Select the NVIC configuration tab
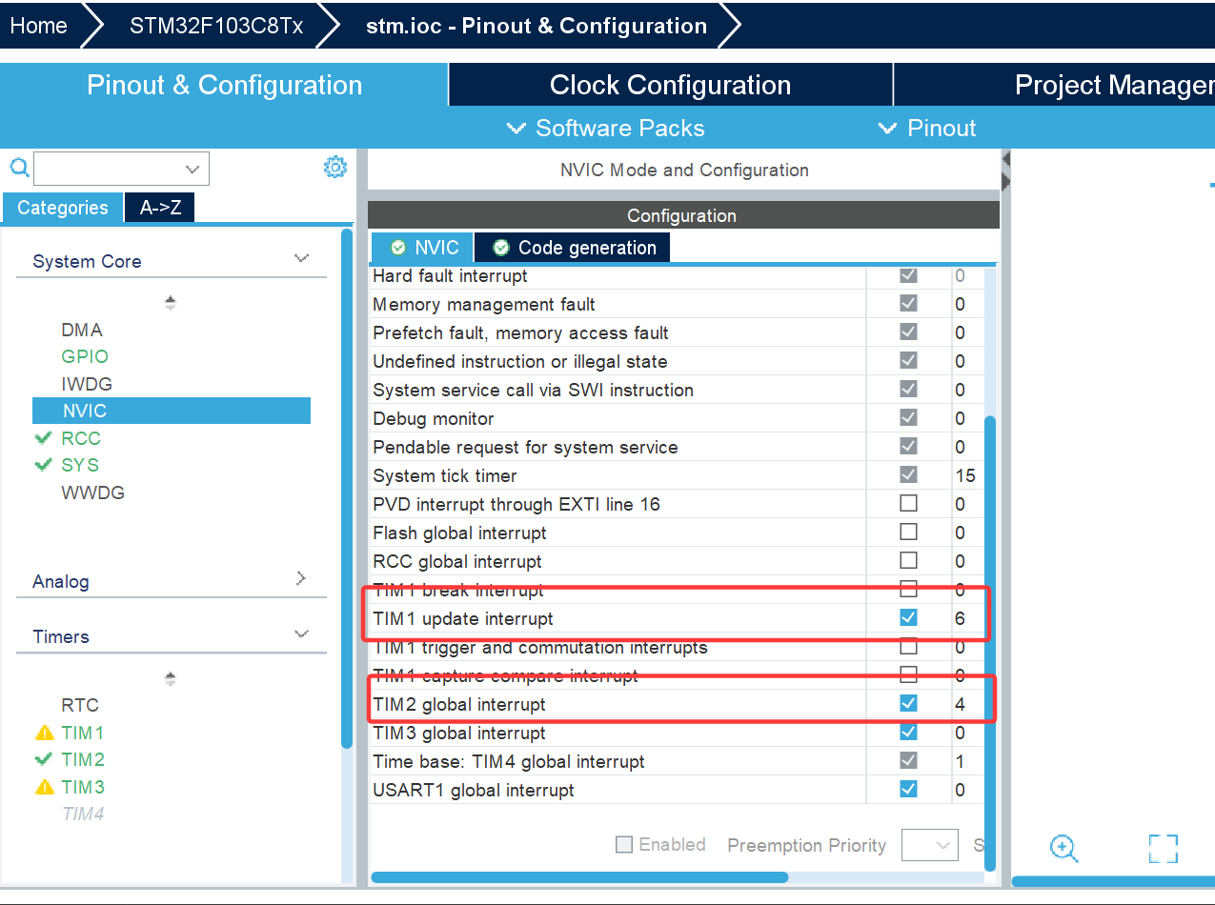Image resolution: width=1215 pixels, height=905 pixels. pos(423,248)
